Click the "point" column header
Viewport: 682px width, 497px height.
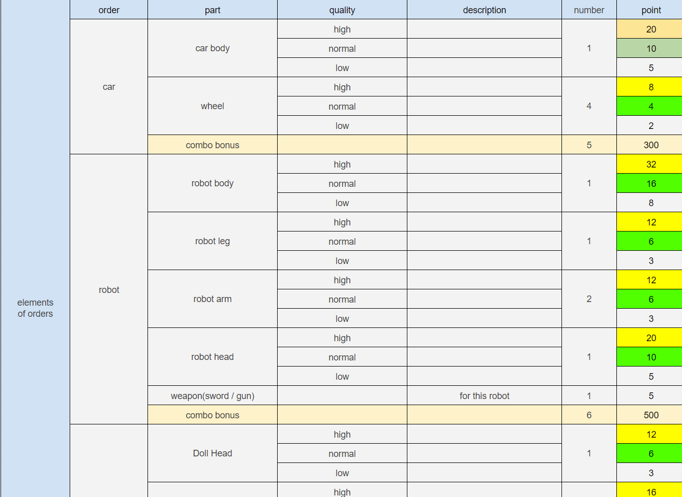coord(651,10)
